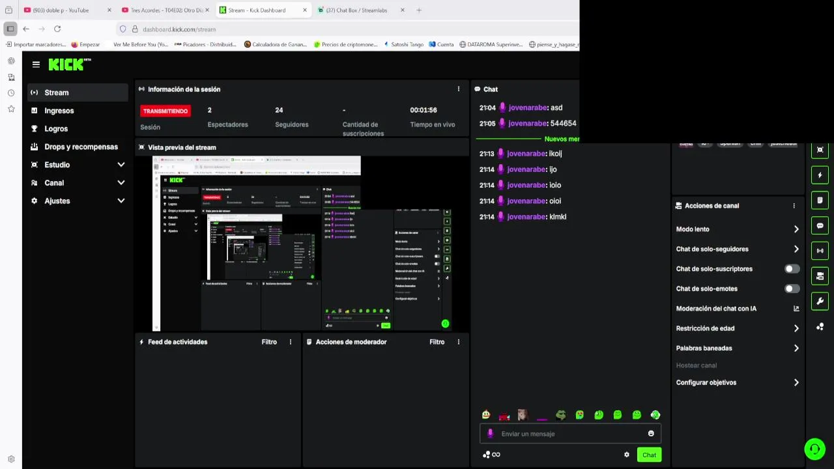Click the Kick logo

70,64
